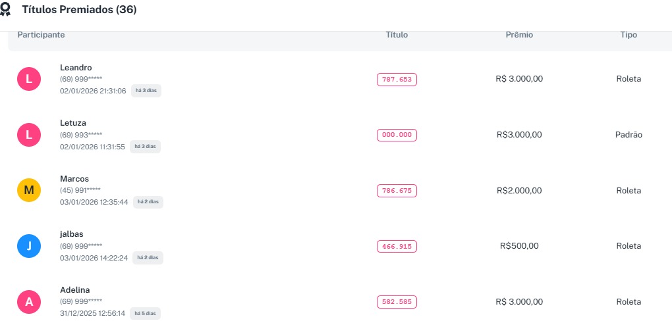Click Leandro's pink avatar circle
This screenshot has width=672, height=325.
(x=29, y=80)
